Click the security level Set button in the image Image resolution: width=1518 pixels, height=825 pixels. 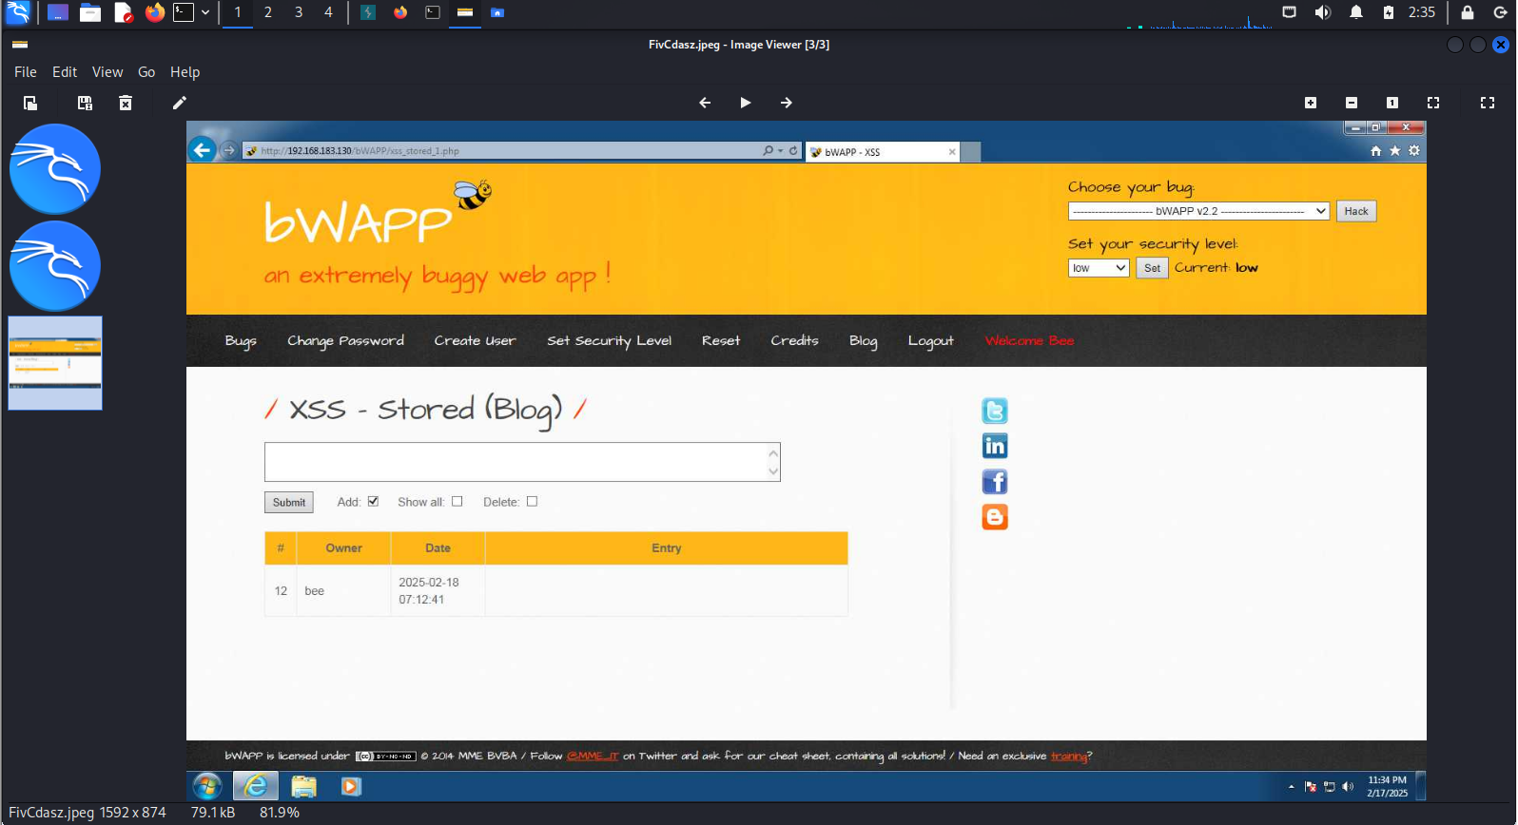[x=1152, y=268]
